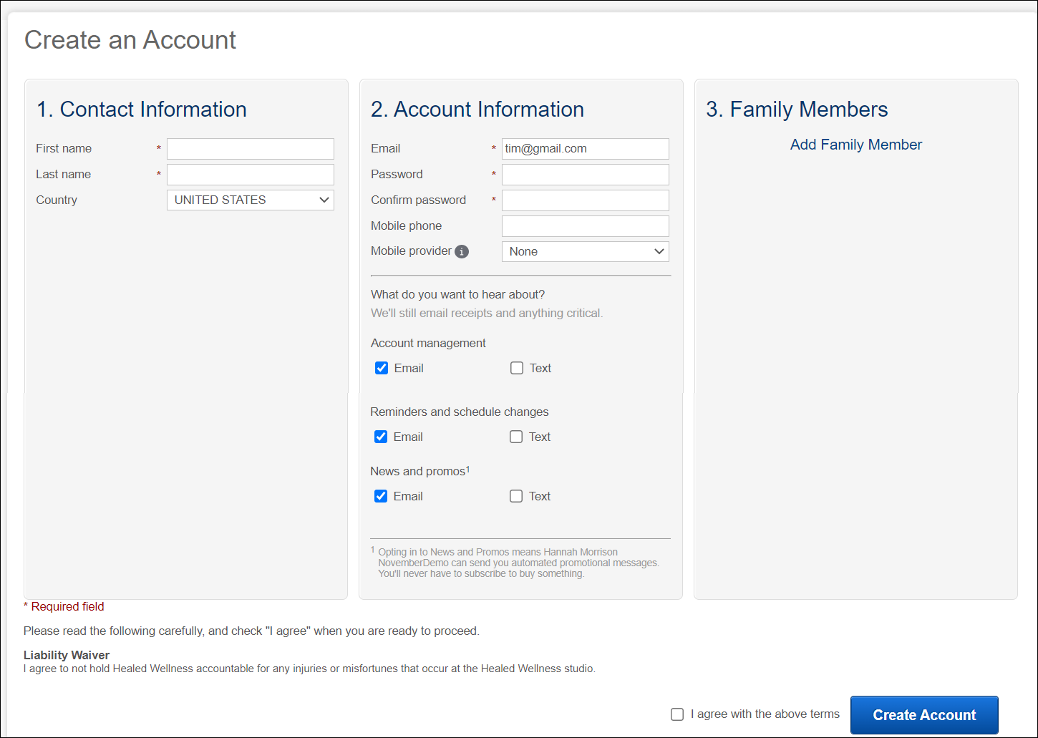Image resolution: width=1038 pixels, height=738 pixels.
Task: Click the Password input field
Action: (x=585, y=174)
